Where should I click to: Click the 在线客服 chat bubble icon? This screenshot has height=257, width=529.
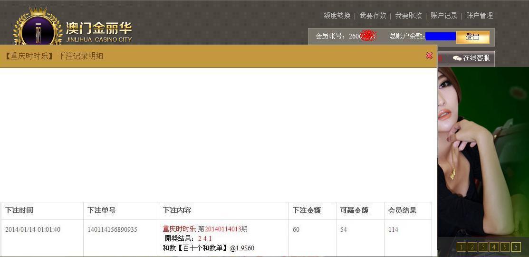coord(457,58)
